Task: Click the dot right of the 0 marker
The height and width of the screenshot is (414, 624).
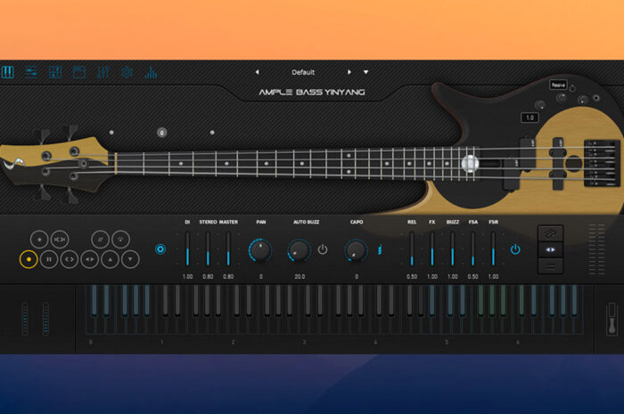Action: [x=212, y=133]
